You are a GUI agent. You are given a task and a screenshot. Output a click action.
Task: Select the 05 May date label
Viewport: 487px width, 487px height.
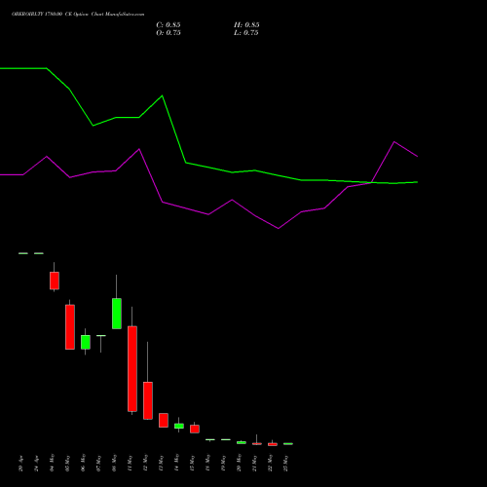(x=67, y=463)
